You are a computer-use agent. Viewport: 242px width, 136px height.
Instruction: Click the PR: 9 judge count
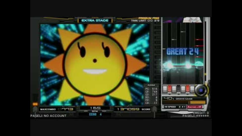point(151,100)
